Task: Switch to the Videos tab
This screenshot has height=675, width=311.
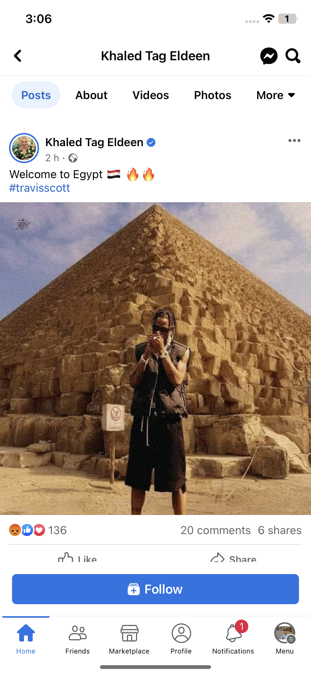Action: [x=151, y=95]
